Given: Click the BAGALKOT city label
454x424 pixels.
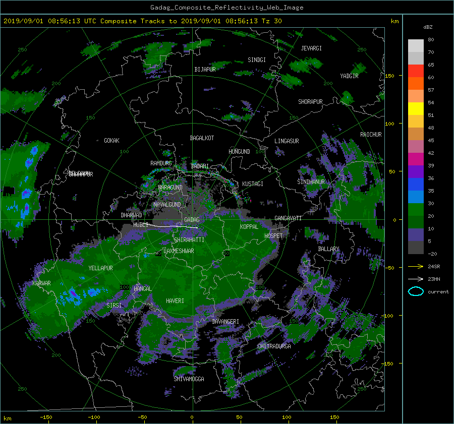Looking at the screenshot, I should coord(202,138).
